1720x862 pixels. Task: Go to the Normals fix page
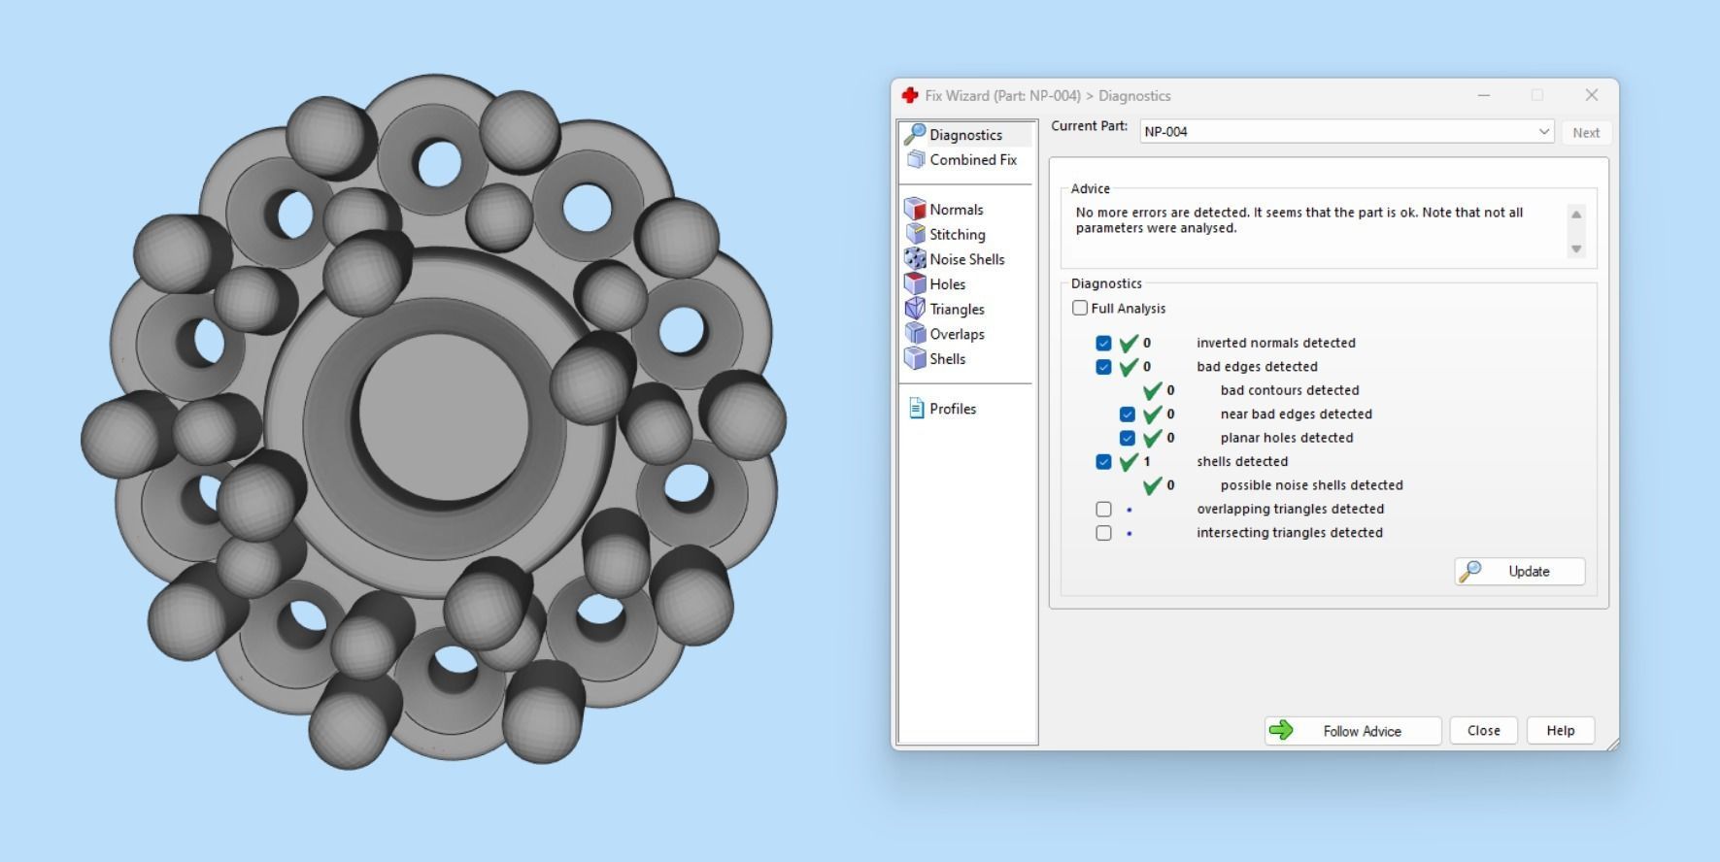956,210
